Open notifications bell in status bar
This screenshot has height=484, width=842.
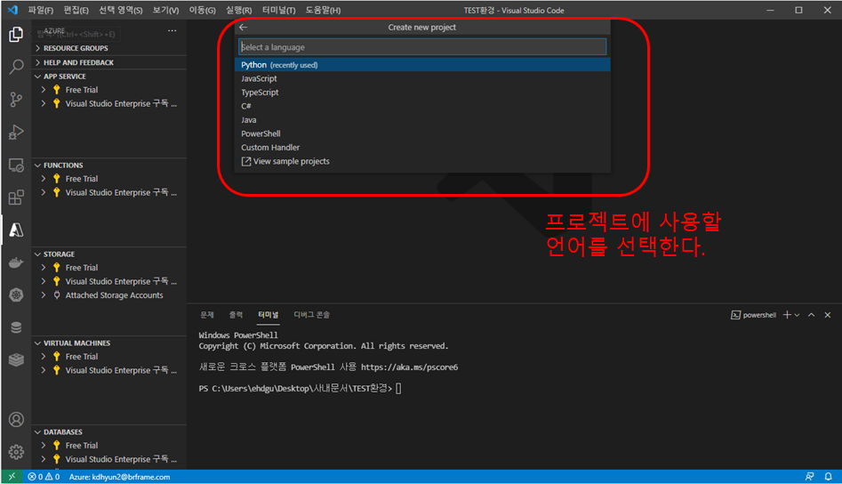pos(828,477)
